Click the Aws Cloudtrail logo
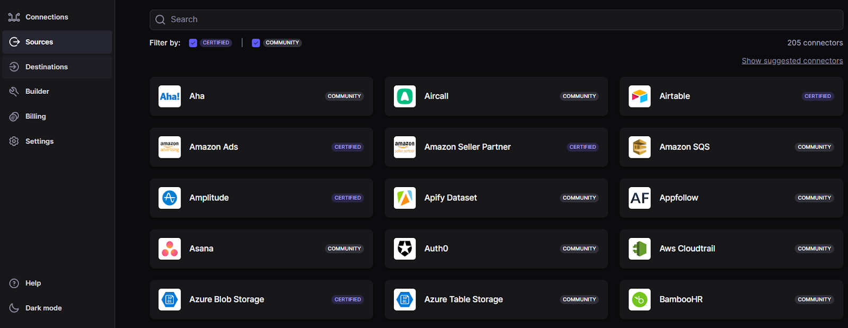 (640, 249)
